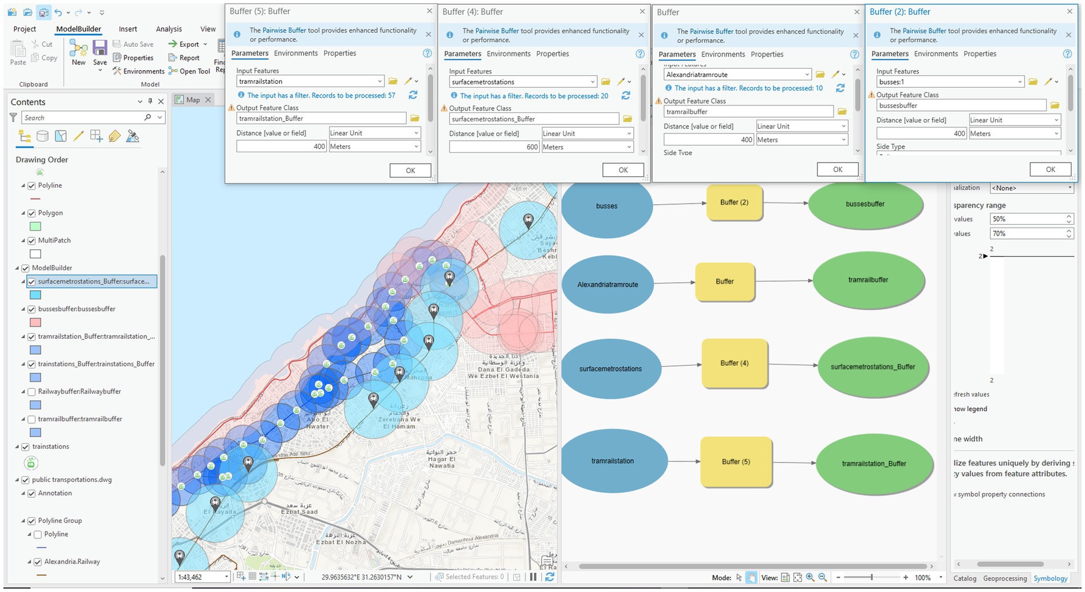Screen dimensions: 1085x592
Task: Switch to Properties tab in Buffer (4)
Action: pyautogui.click(x=552, y=54)
